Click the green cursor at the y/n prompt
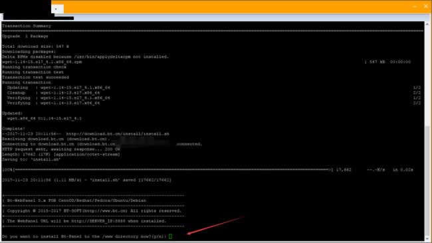This screenshot has height=243, width=432. tap(170, 236)
